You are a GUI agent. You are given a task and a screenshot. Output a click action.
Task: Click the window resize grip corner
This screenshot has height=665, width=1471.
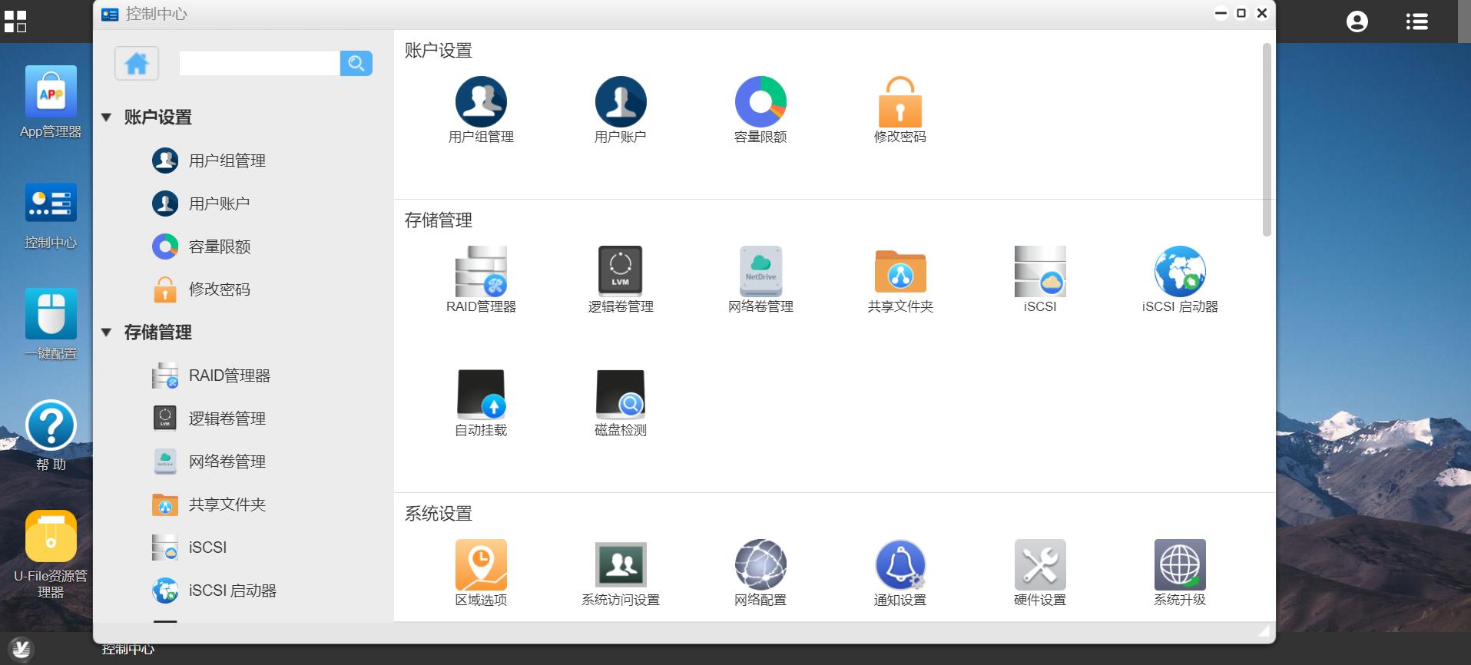coord(1264,630)
